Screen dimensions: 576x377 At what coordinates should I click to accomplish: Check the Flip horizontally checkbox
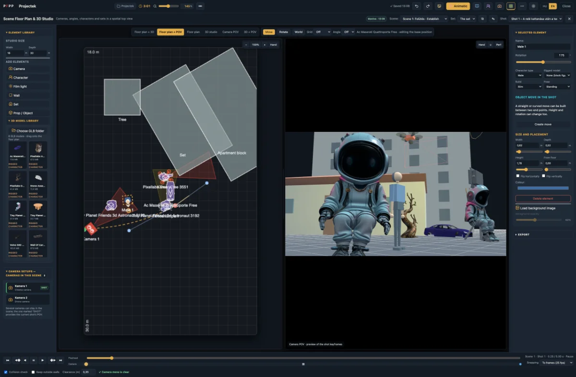517,176
